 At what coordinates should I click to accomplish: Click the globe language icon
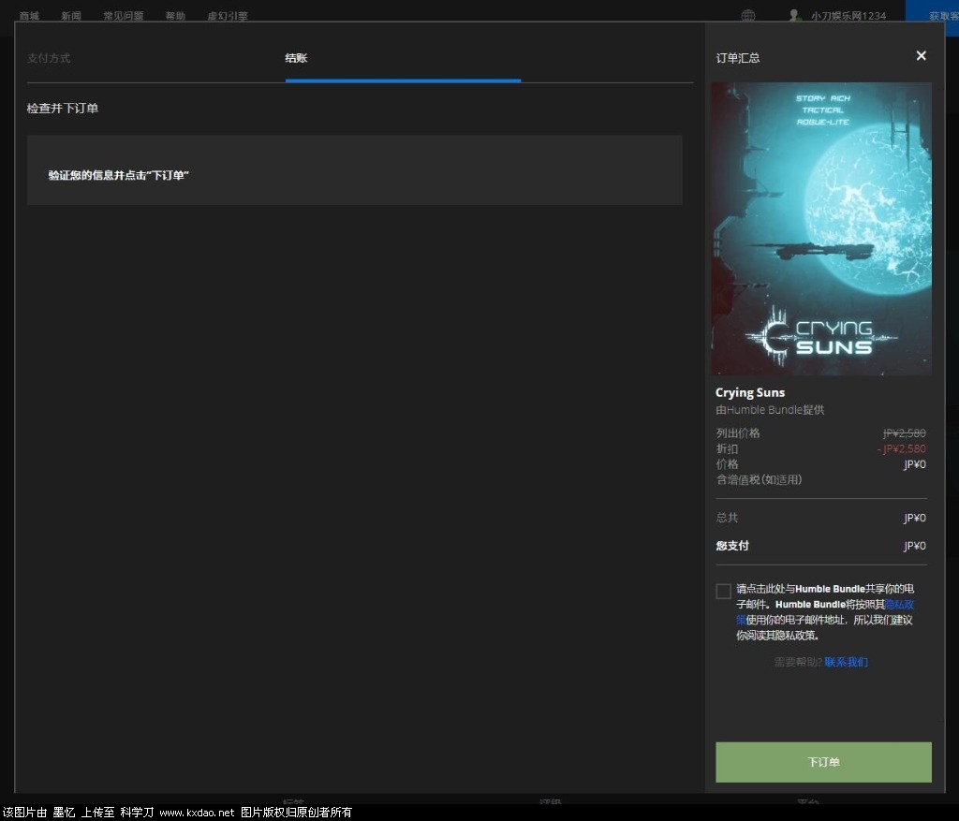pyautogui.click(x=748, y=16)
